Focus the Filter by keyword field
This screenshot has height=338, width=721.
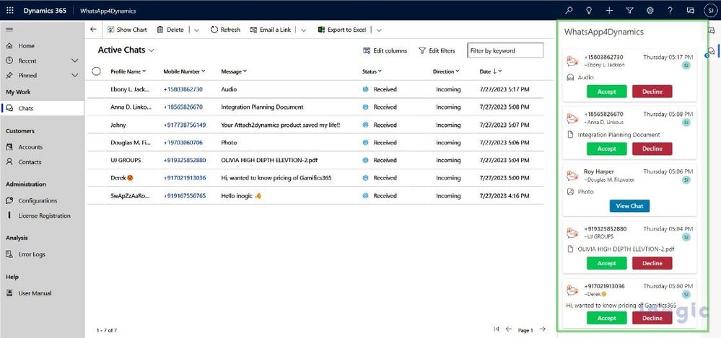click(505, 50)
